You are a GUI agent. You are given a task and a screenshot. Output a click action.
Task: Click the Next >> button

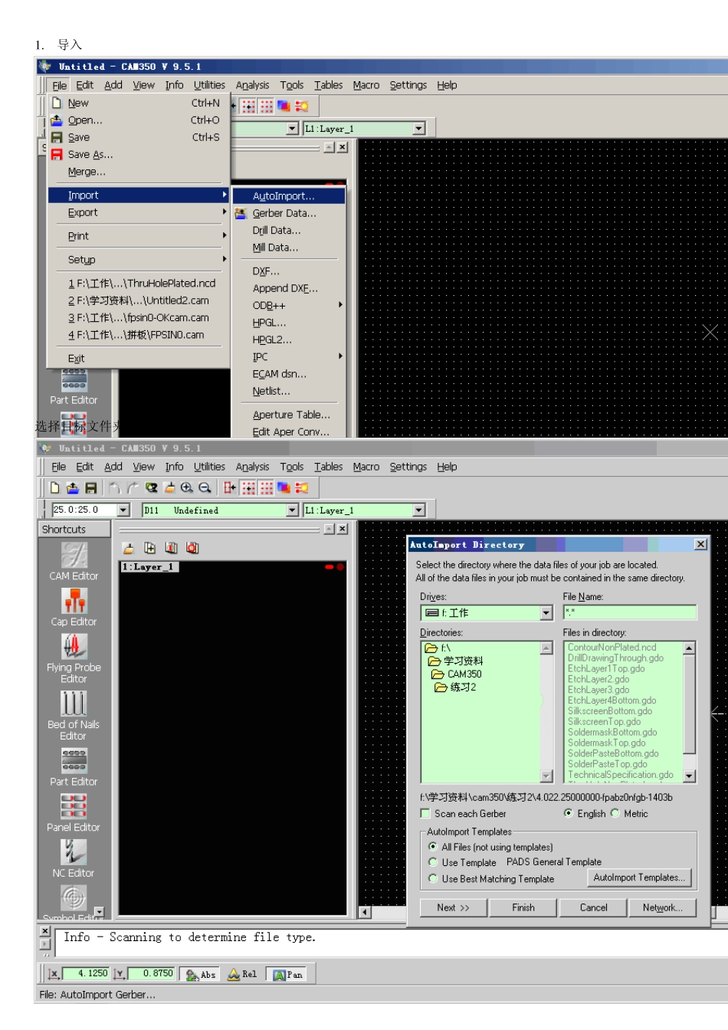[453, 907]
